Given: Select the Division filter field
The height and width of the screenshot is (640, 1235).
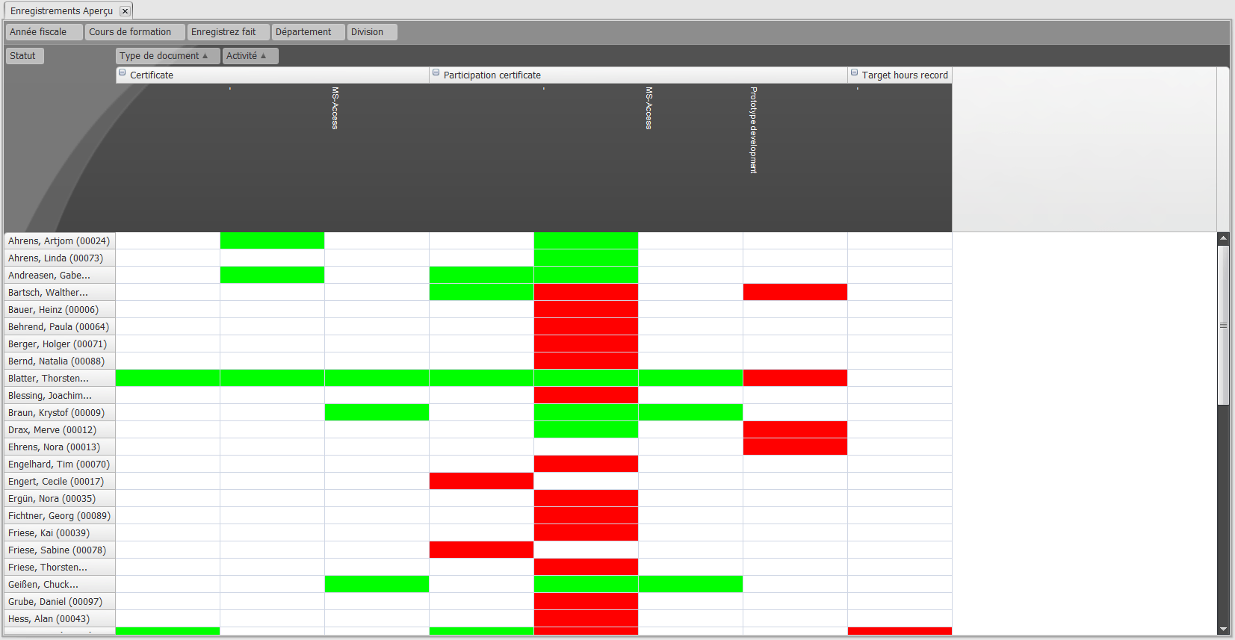Looking at the screenshot, I should tap(371, 32).
